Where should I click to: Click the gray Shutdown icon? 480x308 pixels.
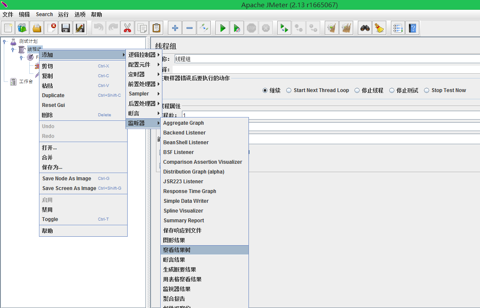tap(266, 28)
